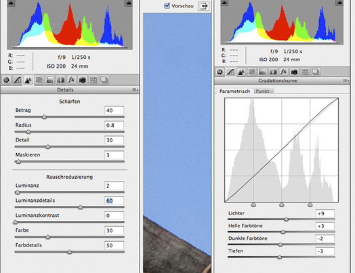The image size is (355, 273).
Task: Open Presets tab icon in left panel
Action: coord(93,80)
